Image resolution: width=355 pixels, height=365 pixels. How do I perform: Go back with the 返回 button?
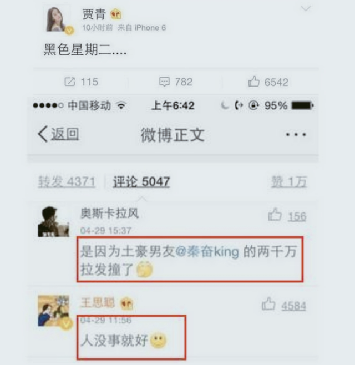tap(59, 134)
